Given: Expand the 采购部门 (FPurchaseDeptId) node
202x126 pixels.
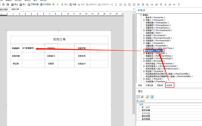Looking at the screenshot, I should click(144, 30).
